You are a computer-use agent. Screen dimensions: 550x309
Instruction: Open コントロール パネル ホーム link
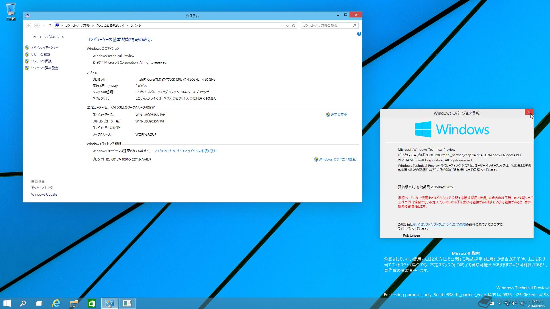[x=48, y=37]
